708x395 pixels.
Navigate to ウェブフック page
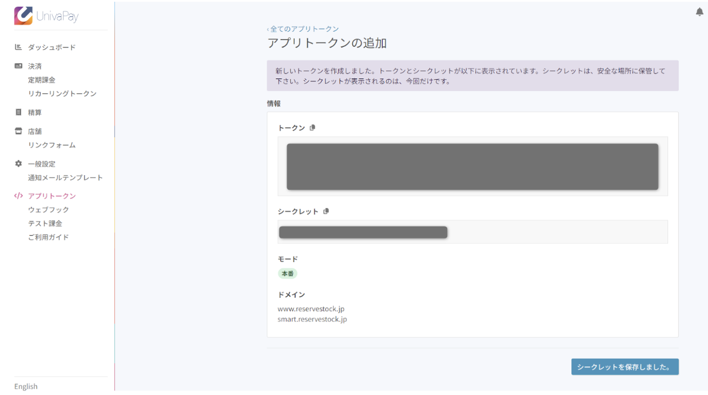coord(48,210)
